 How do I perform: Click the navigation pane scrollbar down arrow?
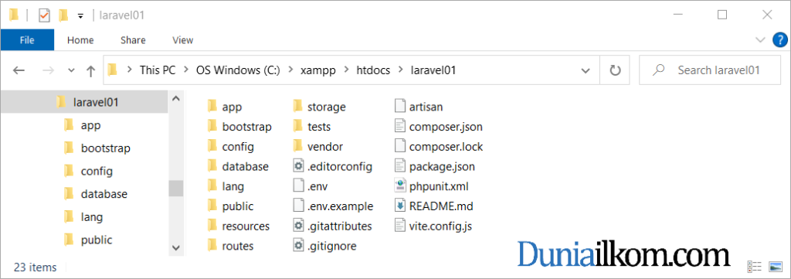tap(176, 248)
